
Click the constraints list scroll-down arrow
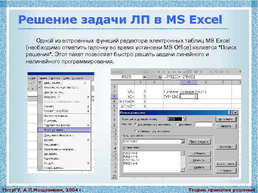[182, 170]
